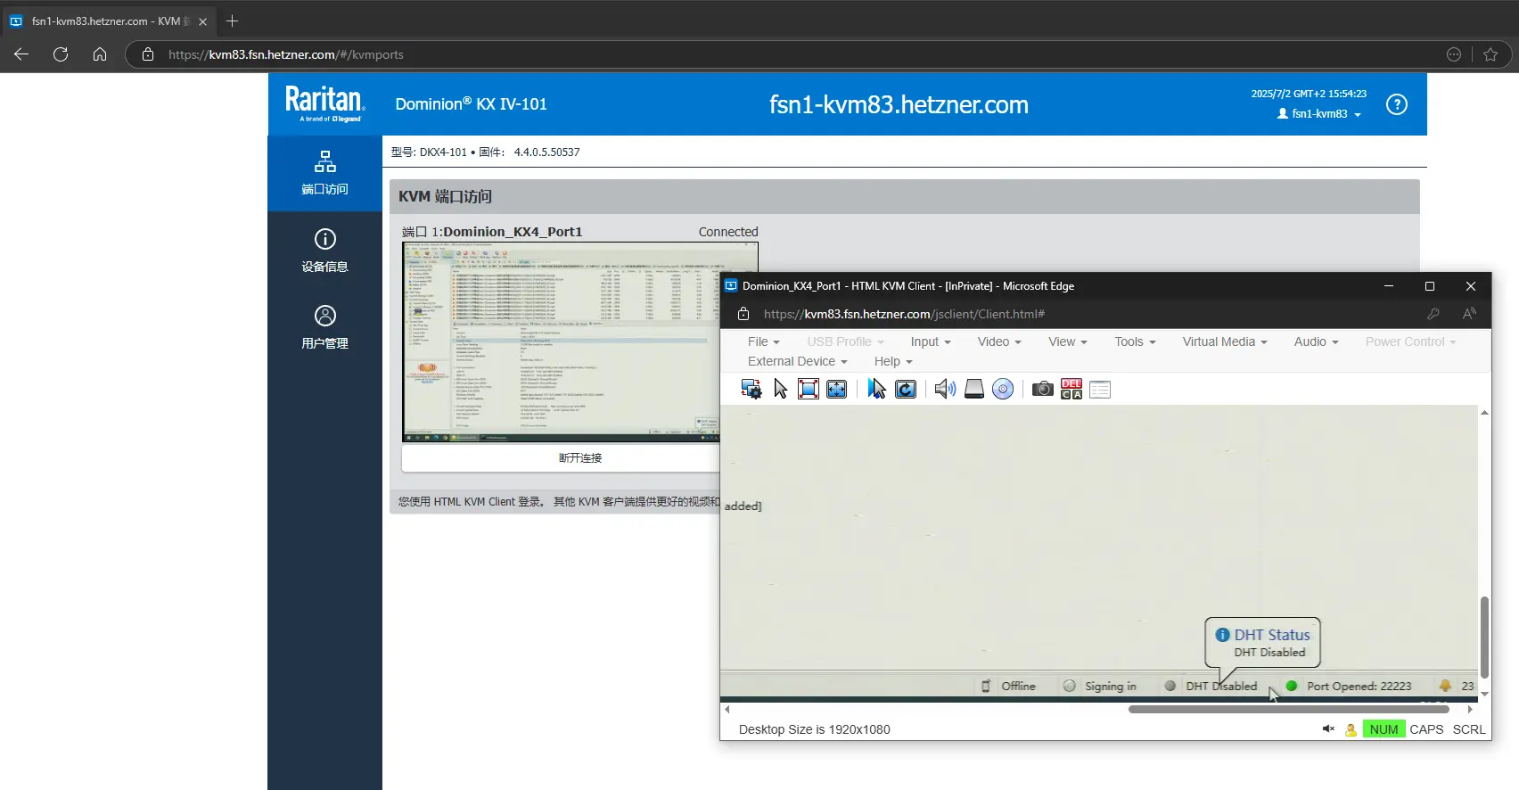Send Ctrl+Alt+Del with DEL CA icon
The height and width of the screenshot is (790, 1519).
tap(1072, 389)
